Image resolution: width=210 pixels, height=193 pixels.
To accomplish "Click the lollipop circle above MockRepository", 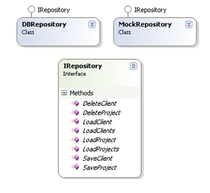I will click(x=128, y=9).
